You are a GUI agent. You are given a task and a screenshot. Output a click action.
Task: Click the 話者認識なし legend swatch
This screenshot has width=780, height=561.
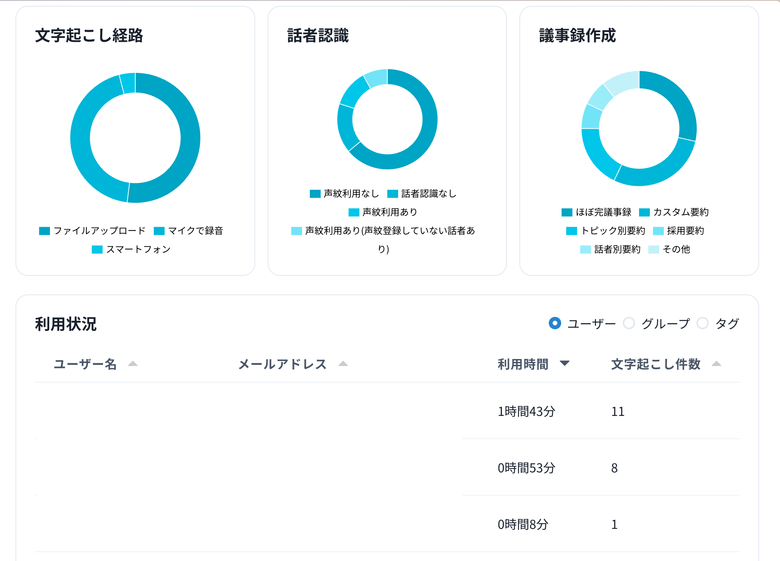coord(392,193)
